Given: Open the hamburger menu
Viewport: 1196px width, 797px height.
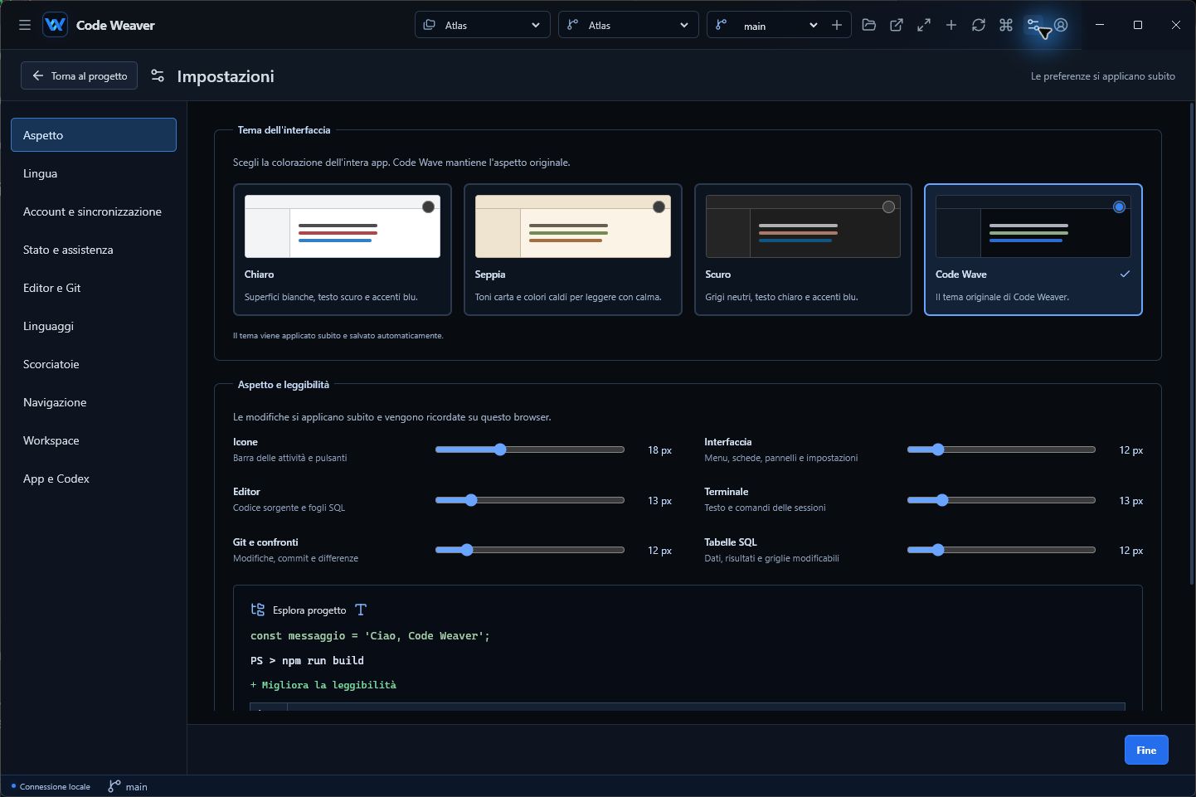Looking at the screenshot, I should click(x=25, y=25).
